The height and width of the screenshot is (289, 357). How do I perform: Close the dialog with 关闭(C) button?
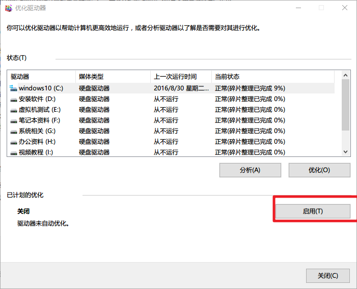tap(327, 276)
